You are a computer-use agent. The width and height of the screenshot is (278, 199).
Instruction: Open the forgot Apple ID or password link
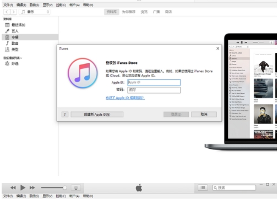coord(125,98)
